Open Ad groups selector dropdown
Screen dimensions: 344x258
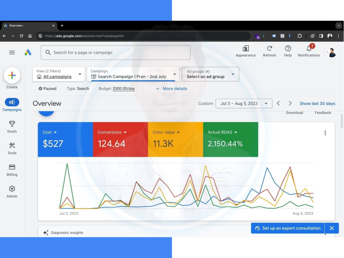tap(211, 74)
